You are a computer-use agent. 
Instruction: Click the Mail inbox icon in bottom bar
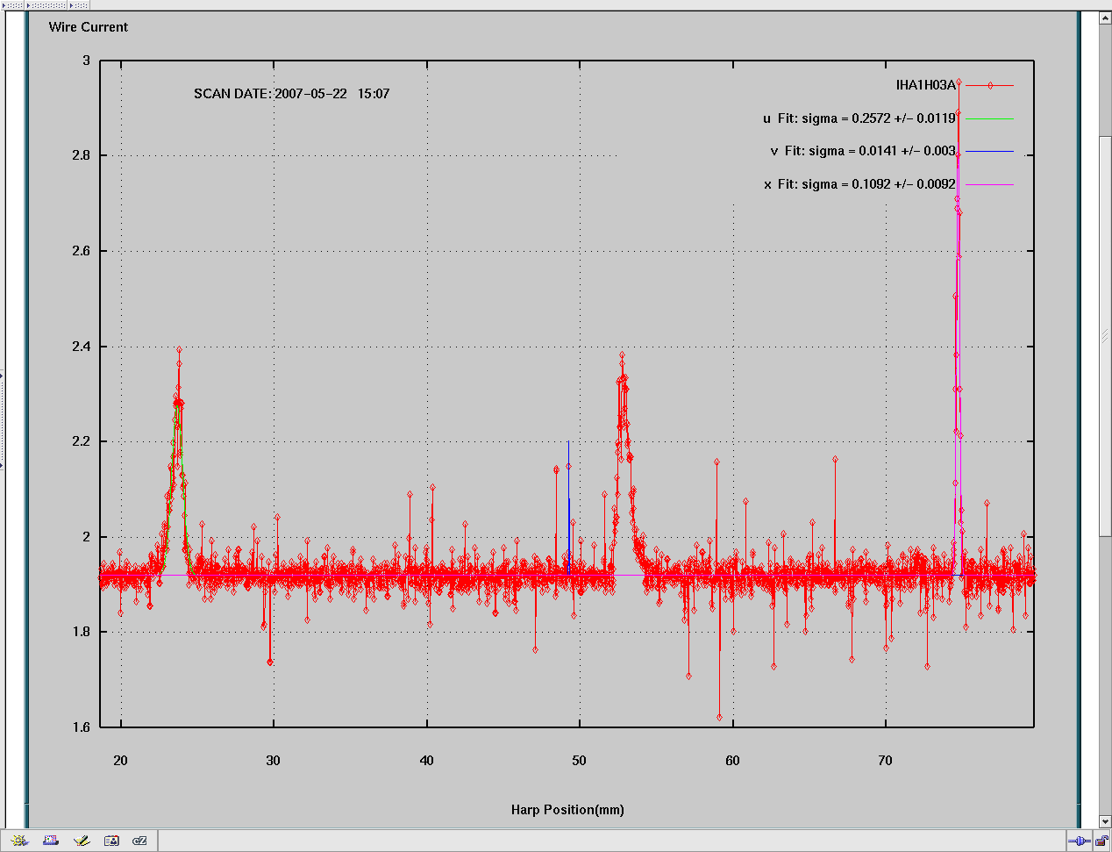[51, 841]
